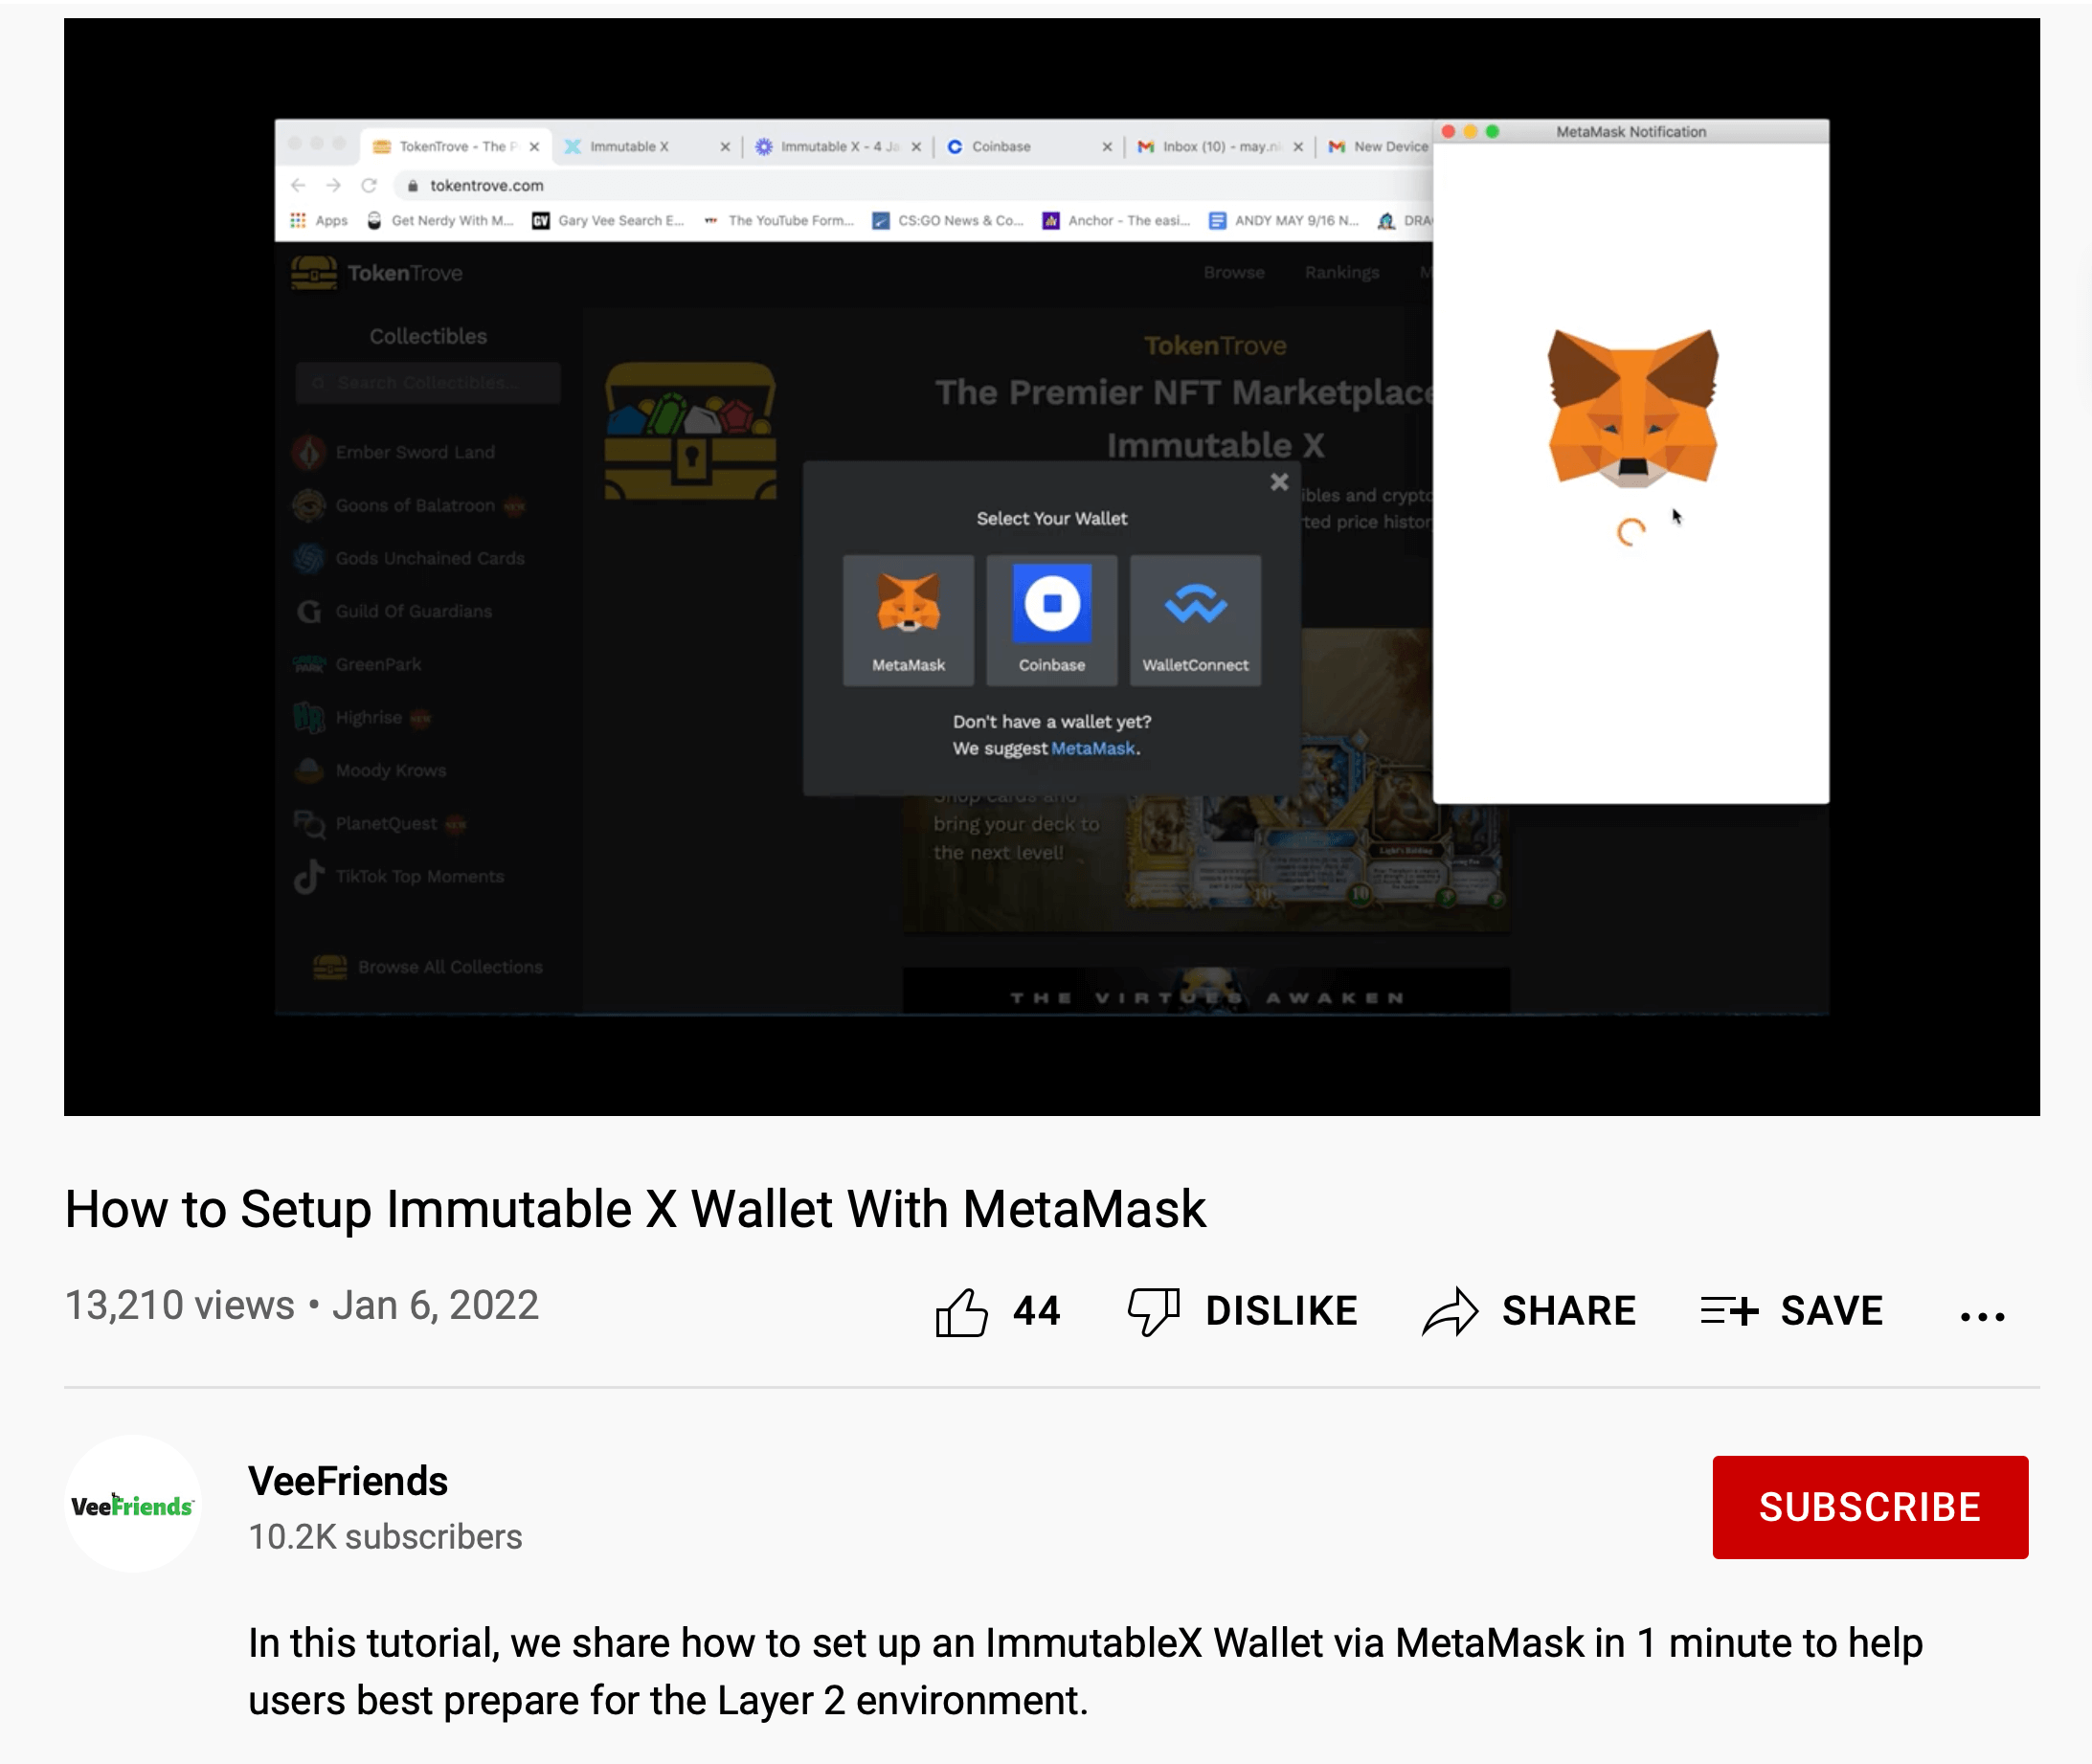Click the video title text

(636, 1208)
